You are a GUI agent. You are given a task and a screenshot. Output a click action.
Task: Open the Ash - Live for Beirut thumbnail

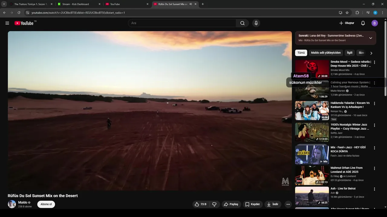[x=312, y=196]
